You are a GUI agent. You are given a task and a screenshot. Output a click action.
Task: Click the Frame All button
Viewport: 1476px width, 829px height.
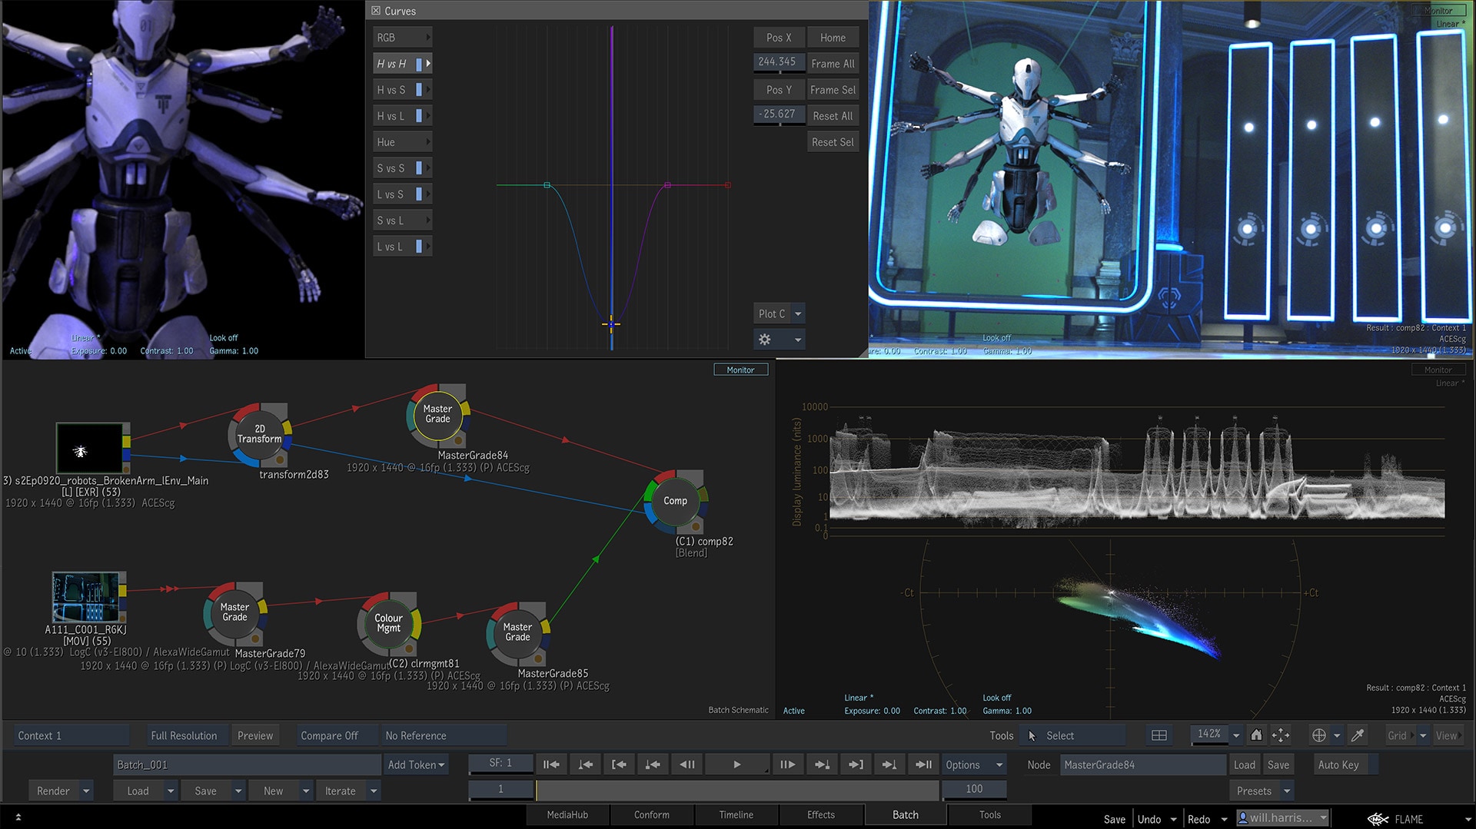[833, 64]
